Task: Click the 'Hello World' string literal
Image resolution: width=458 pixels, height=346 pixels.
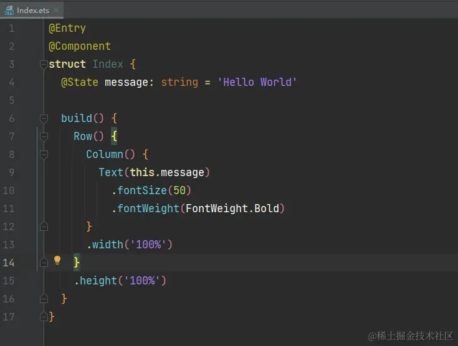Action: click(x=257, y=82)
